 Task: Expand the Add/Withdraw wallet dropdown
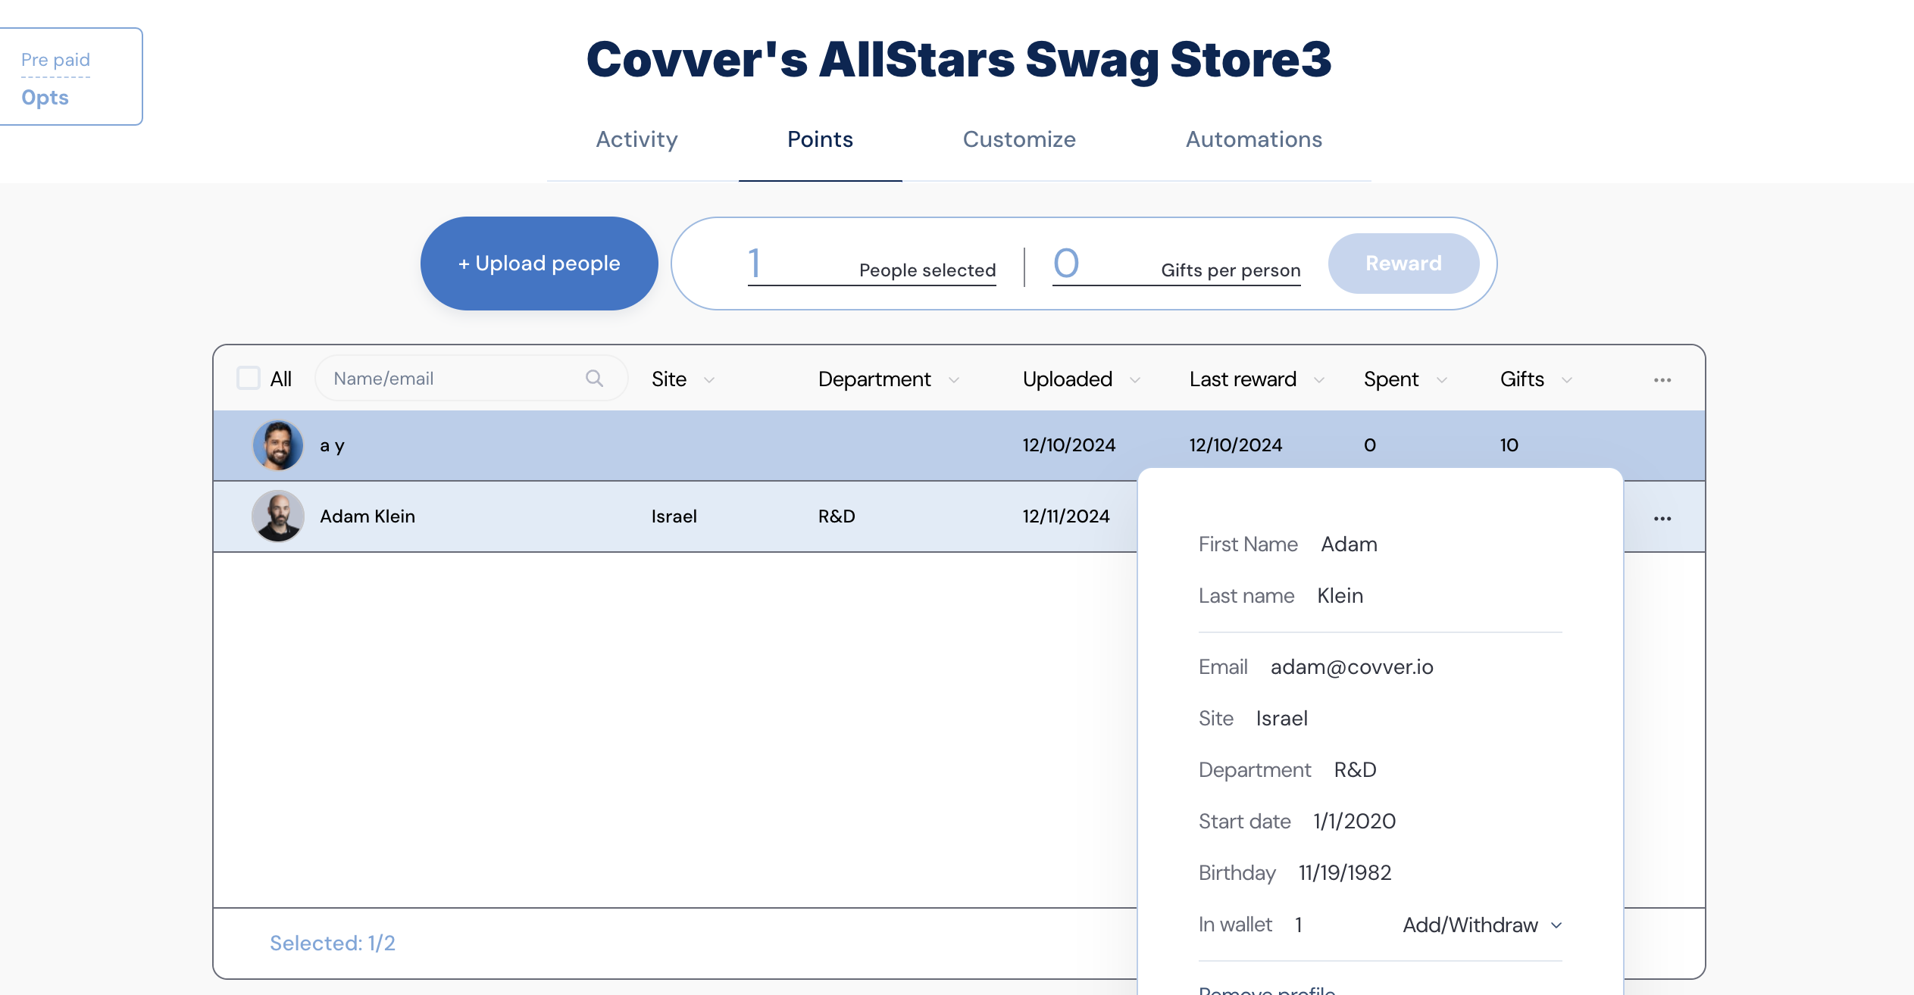1481,923
